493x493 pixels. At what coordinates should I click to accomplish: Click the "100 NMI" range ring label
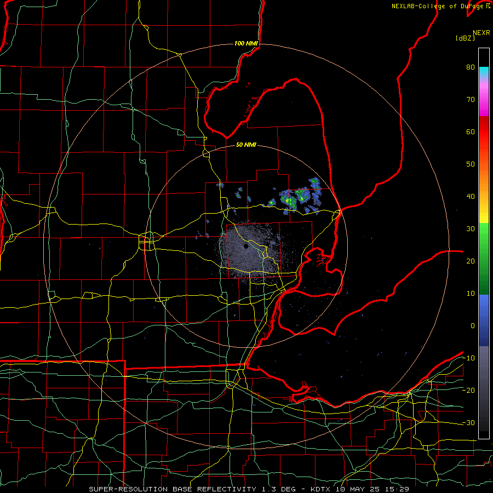[246, 43]
